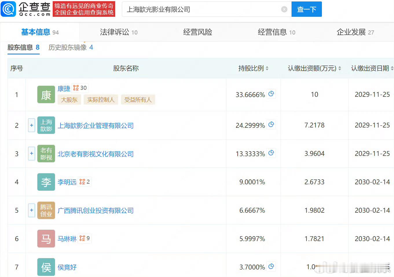Image resolution: width=394 pixels, height=277 pixels.
Task: Switch to the 经营风险 tab
Action: pyautogui.click(x=198, y=32)
